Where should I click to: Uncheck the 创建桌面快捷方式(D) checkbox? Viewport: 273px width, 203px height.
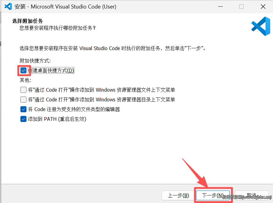[23, 70]
